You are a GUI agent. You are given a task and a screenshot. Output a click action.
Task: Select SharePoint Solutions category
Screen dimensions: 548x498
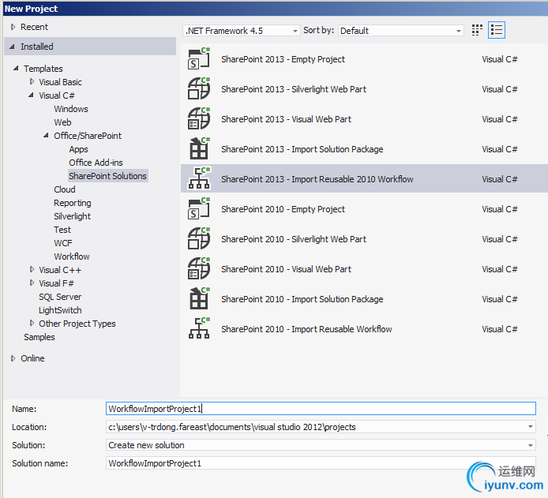tap(107, 176)
